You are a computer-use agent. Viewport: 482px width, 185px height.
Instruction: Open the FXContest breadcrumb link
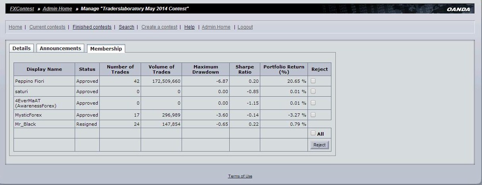pos(22,9)
